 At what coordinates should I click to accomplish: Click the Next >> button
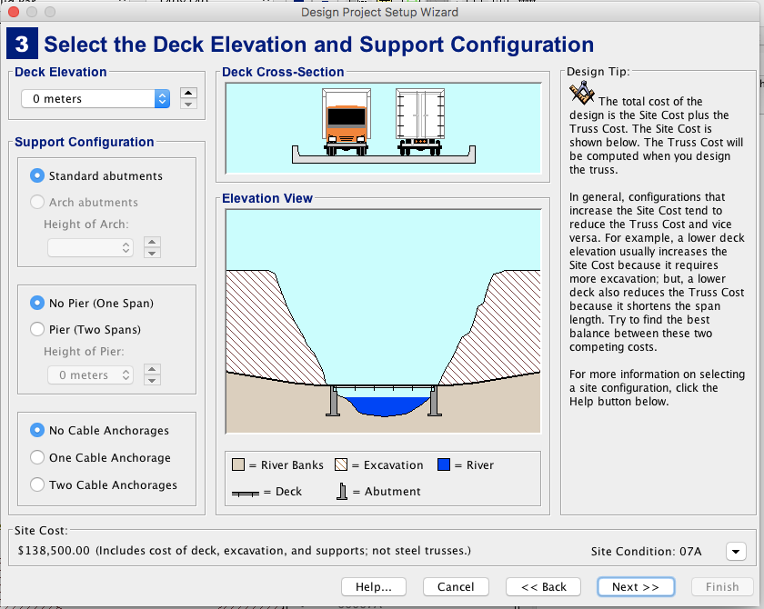pyautogui.click(x=636, y=586)
